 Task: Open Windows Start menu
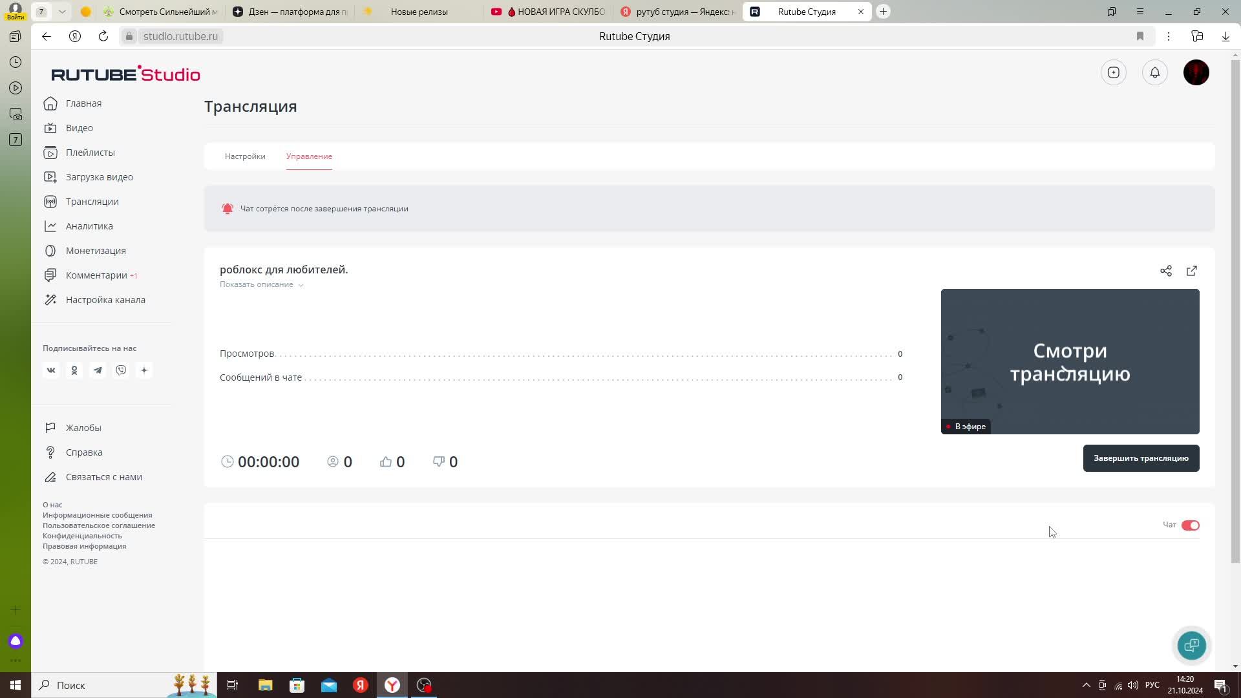[x=16, y=685]
